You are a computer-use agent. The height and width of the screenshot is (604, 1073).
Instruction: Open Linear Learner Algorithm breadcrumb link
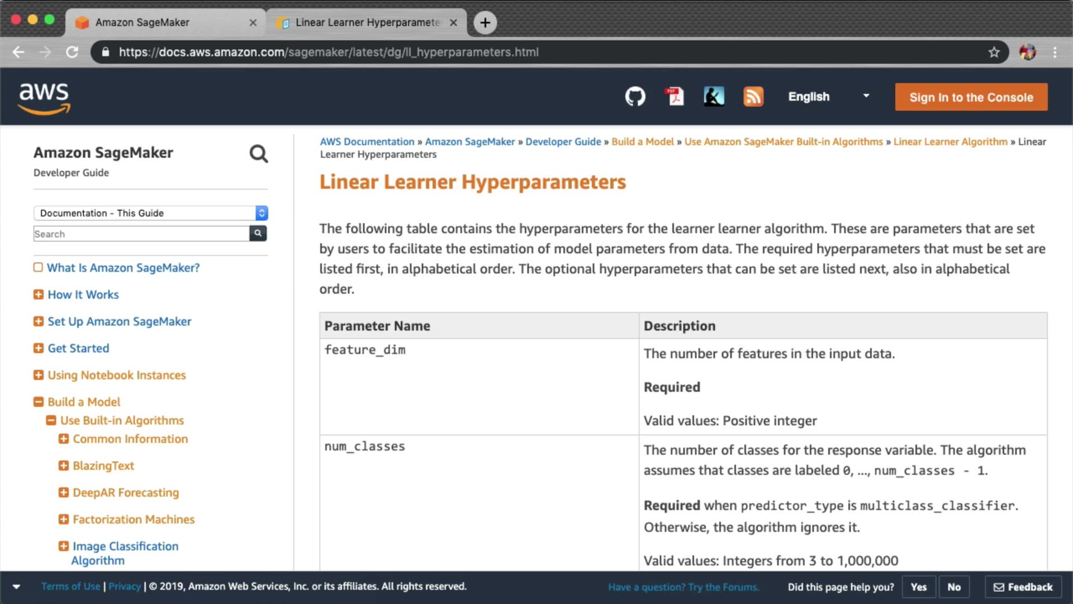pos(950,142)
